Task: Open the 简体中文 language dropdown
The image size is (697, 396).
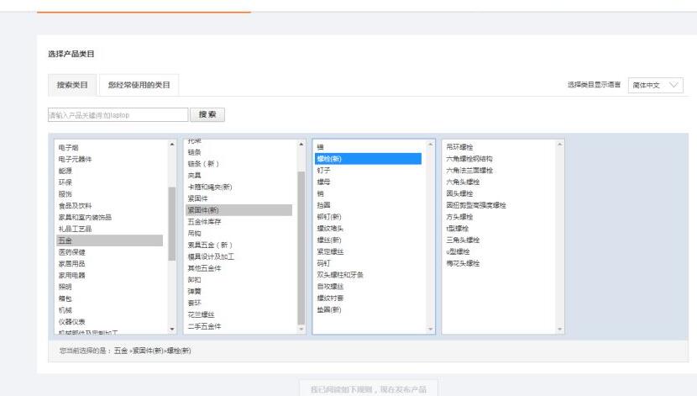Action: [x=655, y=85]
